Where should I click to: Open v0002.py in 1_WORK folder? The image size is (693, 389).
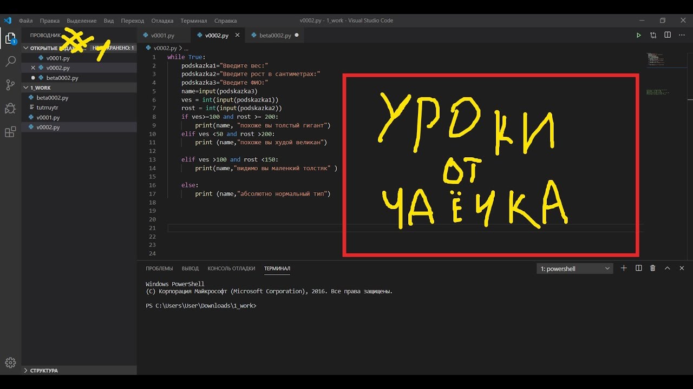(79, 127)
